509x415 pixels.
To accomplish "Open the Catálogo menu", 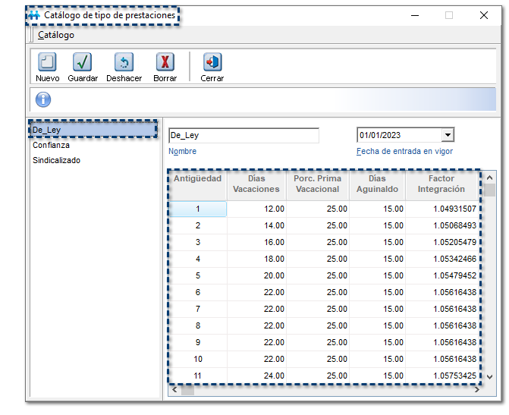I will tap(56, 35).
